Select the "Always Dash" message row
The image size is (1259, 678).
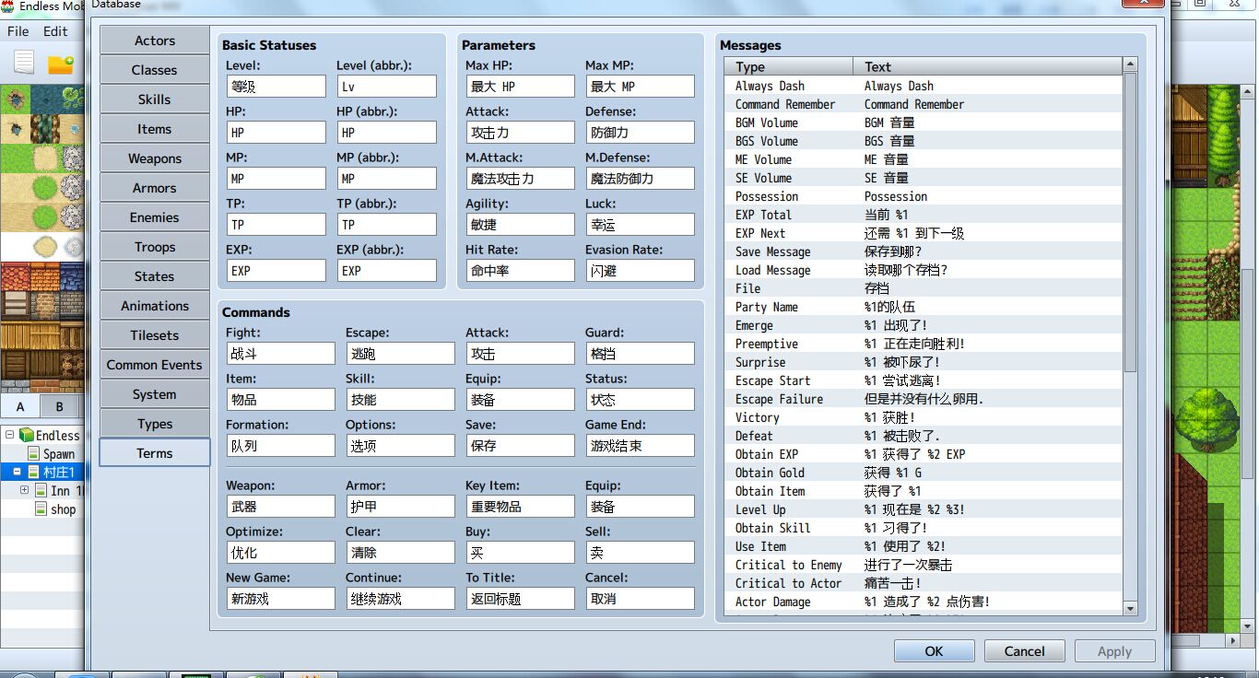(x=924, y=86)
